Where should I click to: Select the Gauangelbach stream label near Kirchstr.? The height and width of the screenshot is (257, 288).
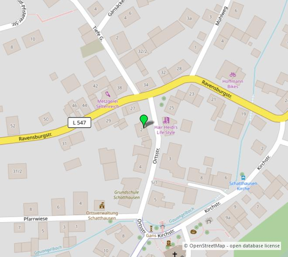[x=182, y=215]
